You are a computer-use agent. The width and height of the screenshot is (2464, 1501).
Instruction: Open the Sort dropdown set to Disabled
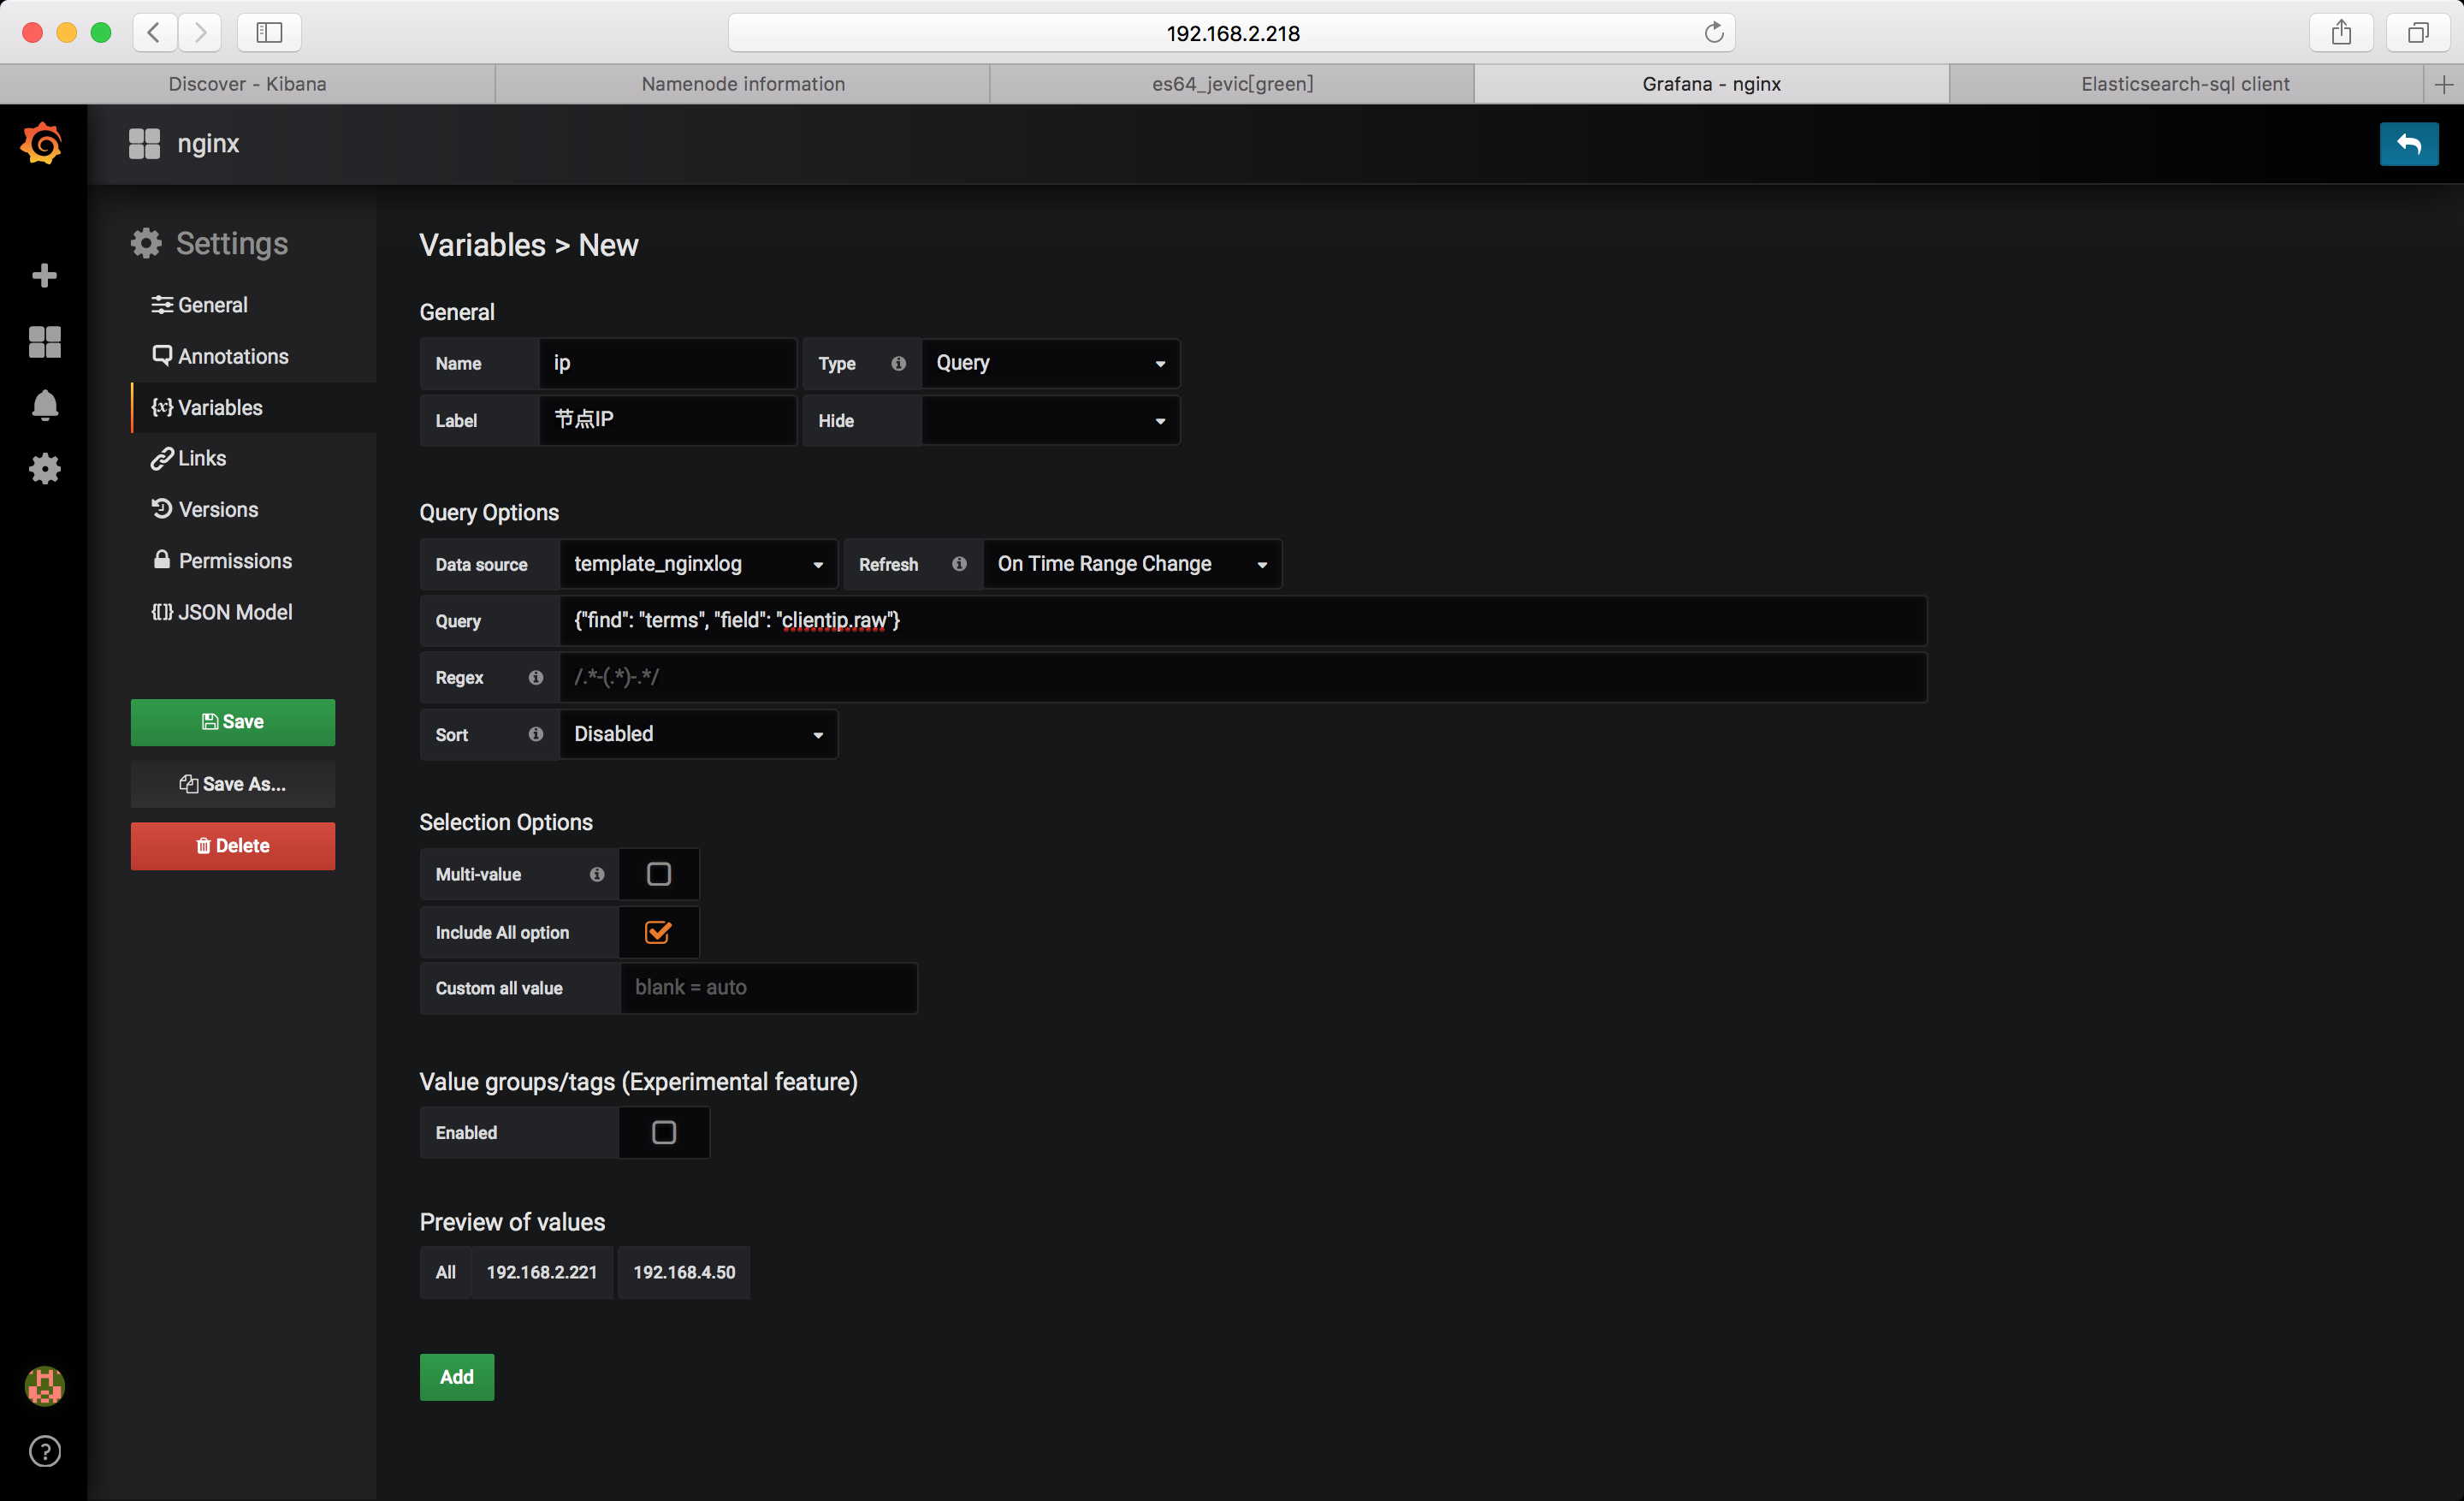(x=697, y=734)
